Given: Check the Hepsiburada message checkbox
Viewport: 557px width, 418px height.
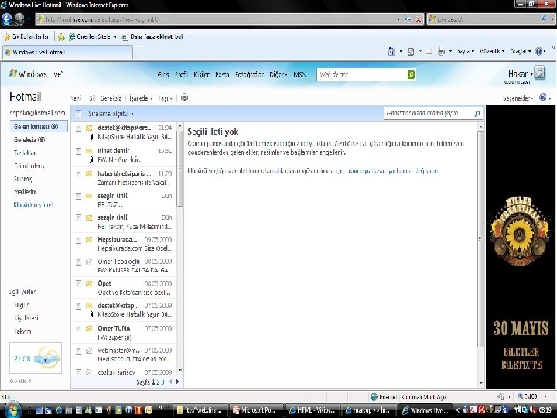Looking at the screenshot, I should pos(78,240).
